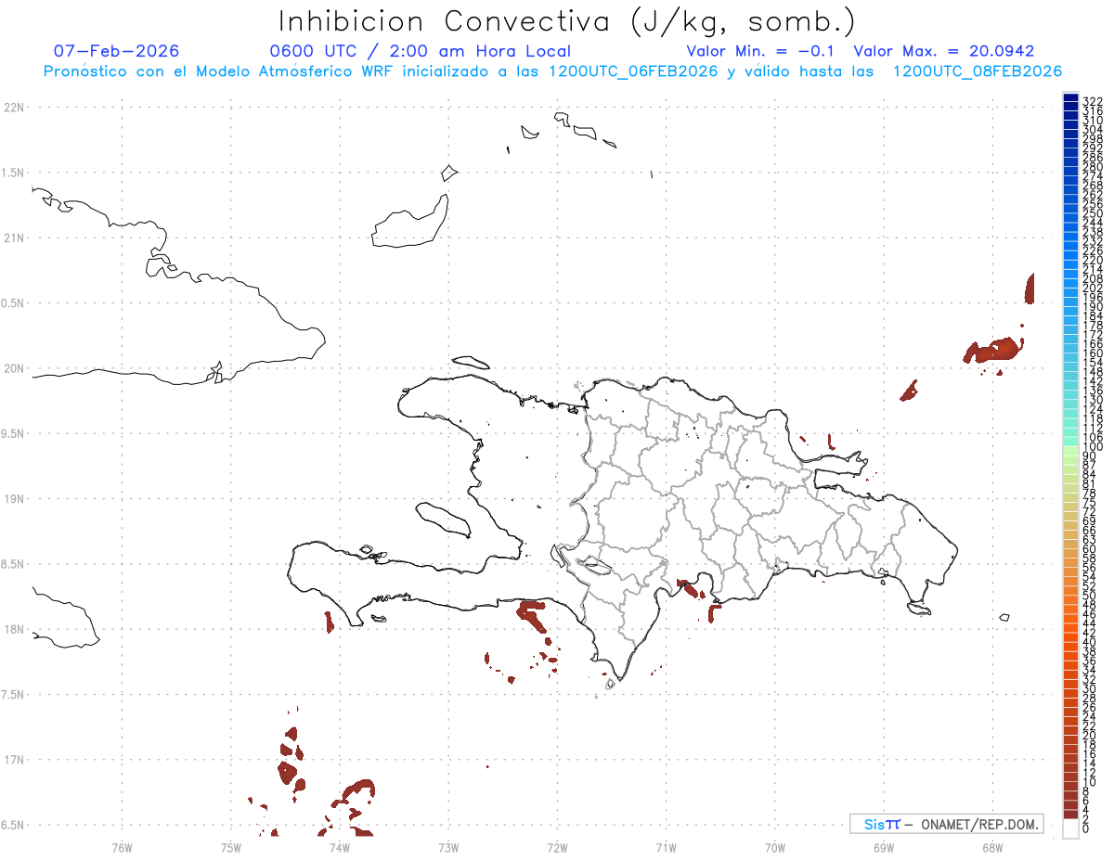Click the "19N" latitude label
The width and height of the screenshot is (1114, 860).
[x=15, y=499]
